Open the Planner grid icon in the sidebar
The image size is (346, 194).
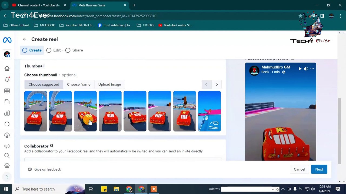(x=7, y=91)
